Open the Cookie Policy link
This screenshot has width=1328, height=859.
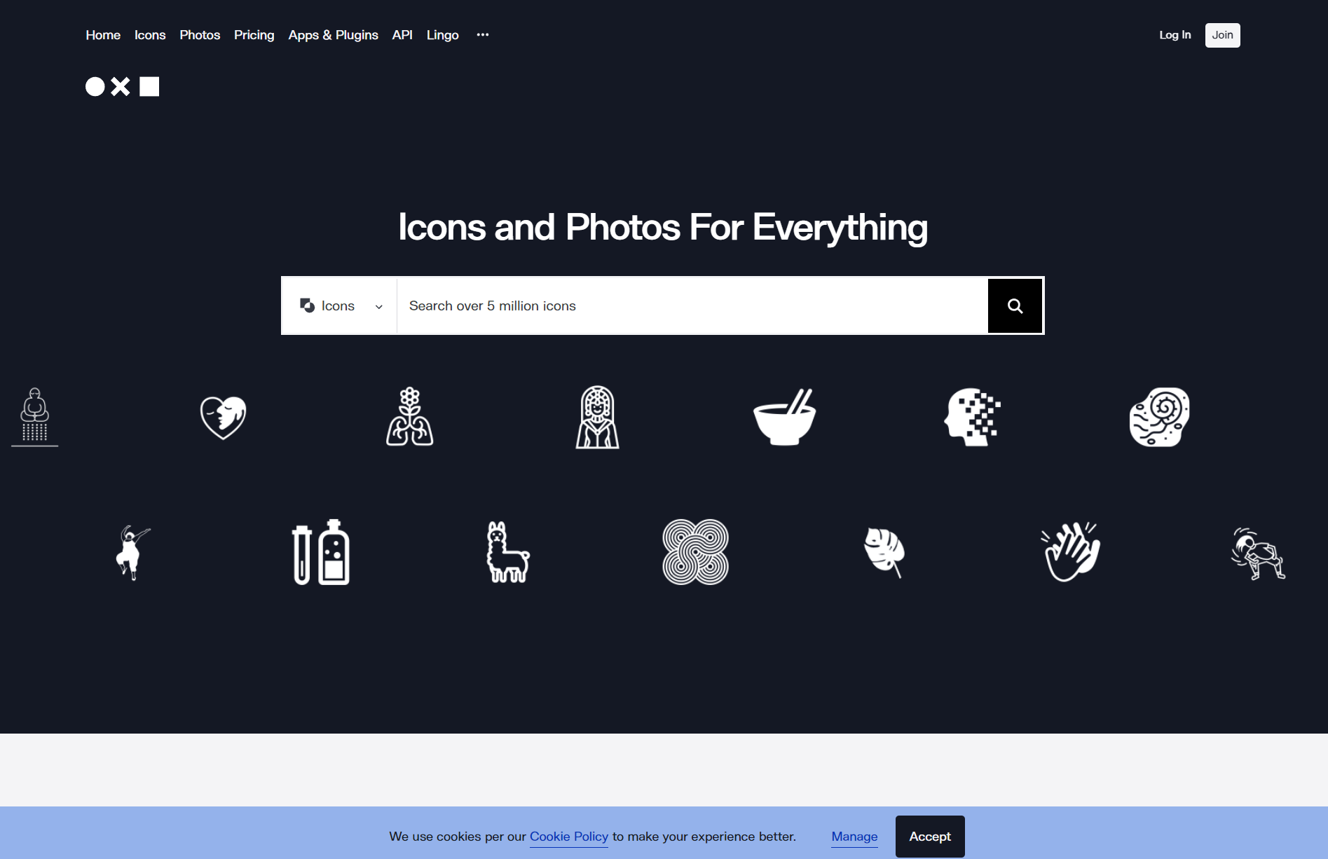pyautogui.click(x=569, y=837)
